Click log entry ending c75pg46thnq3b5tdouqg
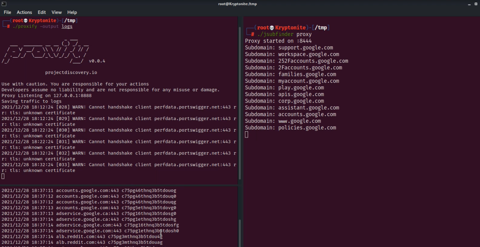The image size is (480, 247). [x=89, y=202]
